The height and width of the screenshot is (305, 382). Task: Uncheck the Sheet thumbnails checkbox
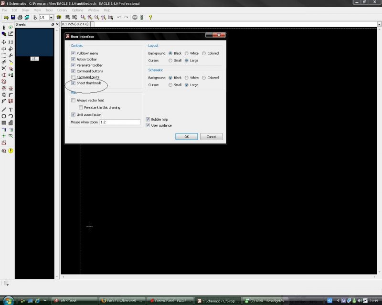[x=74, y=83]
